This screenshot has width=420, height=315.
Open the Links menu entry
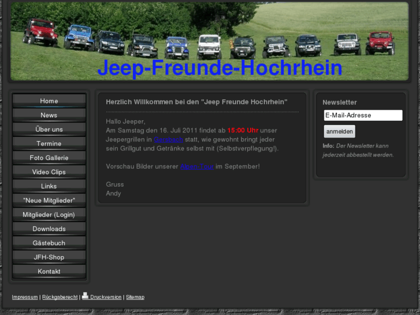pos(49,186)
